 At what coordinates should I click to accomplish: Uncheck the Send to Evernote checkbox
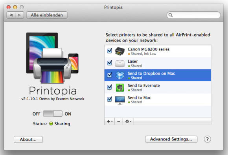click(x=109, y=87)
